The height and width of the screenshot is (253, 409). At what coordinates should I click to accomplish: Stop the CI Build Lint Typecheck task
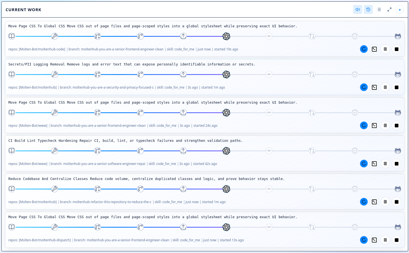pos(396,164)
